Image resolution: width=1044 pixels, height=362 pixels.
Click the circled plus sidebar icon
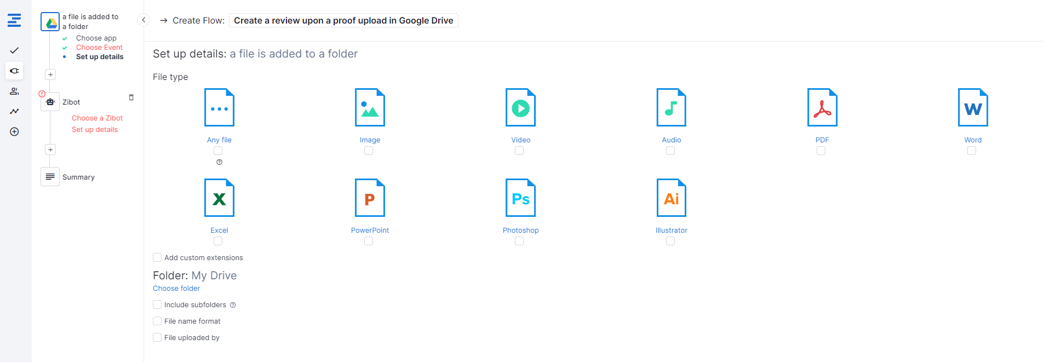[14, 131]
